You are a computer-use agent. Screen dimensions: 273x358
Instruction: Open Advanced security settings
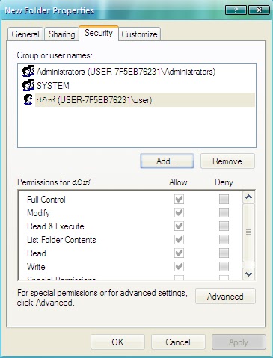point(225,297)
